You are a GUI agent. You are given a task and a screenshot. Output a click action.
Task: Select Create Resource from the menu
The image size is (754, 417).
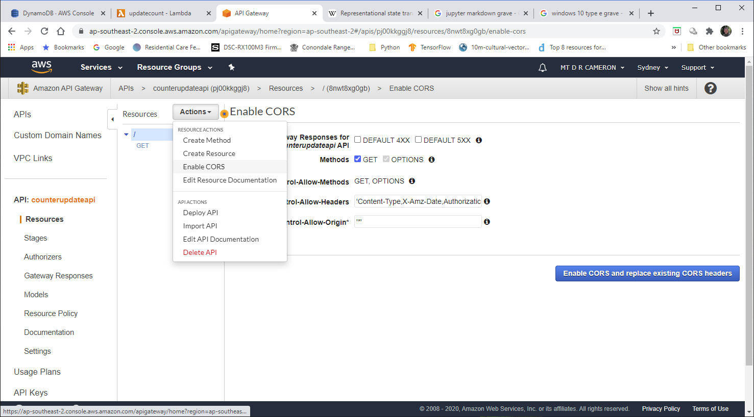tap(230, 153)
